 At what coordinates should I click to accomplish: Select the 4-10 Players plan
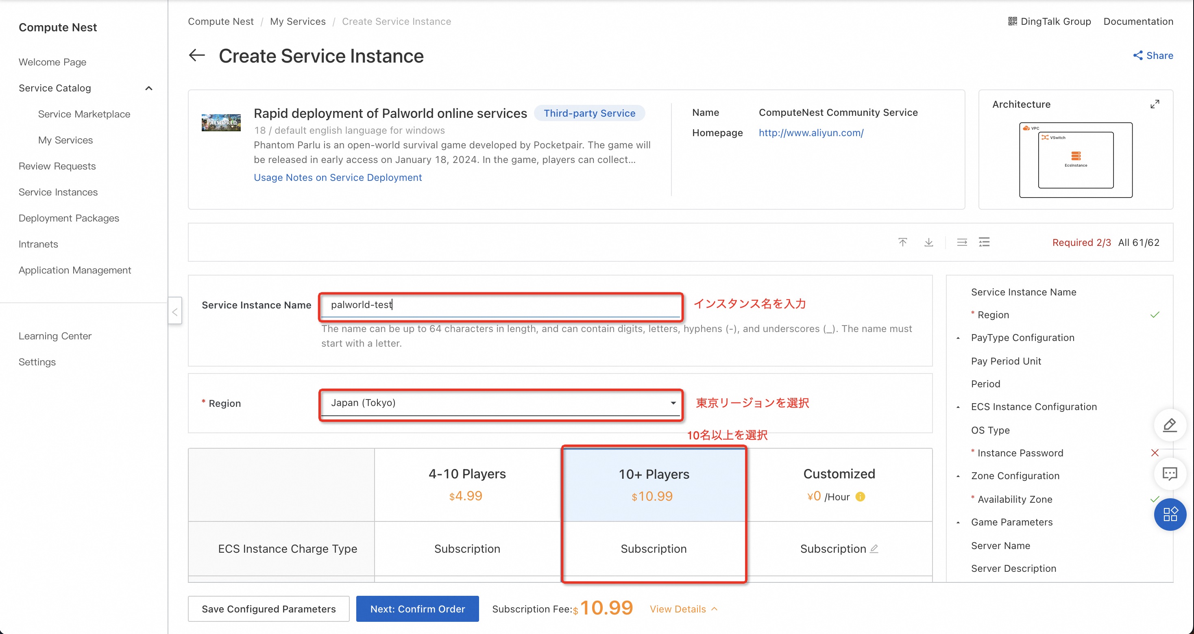(467, 484)
